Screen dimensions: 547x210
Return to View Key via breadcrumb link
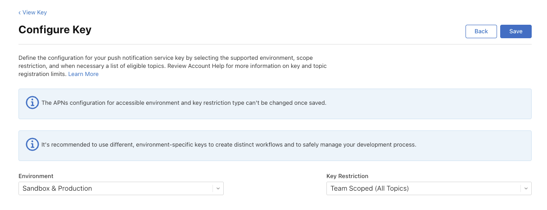click(x=35, y=13)
